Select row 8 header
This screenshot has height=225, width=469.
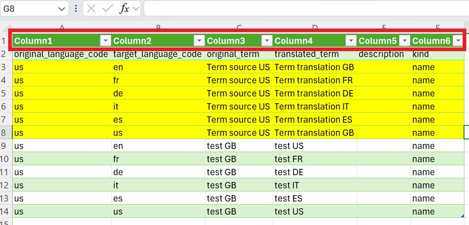(x=6, y=133)
